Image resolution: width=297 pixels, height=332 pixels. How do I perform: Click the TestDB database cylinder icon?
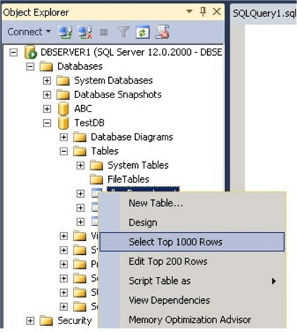tap(63, 123)
